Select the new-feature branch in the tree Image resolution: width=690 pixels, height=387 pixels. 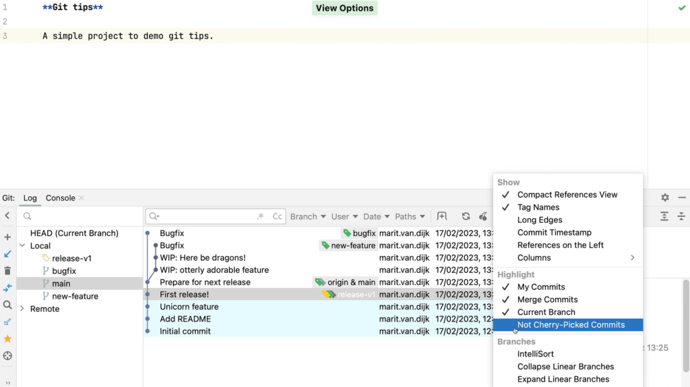click(x=75, y=296)
